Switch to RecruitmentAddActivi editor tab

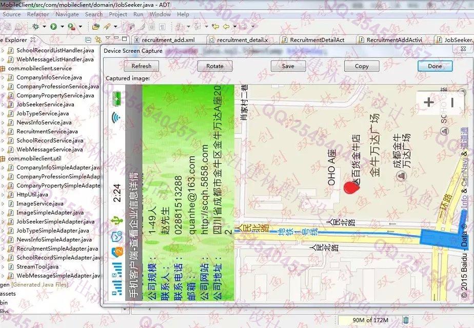[394, 40]
